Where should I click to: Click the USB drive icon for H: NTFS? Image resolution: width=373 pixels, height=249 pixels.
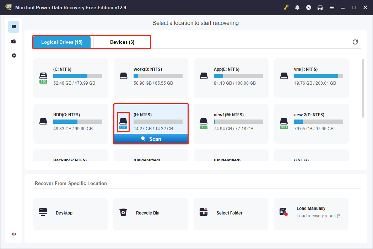click(123, 123)
